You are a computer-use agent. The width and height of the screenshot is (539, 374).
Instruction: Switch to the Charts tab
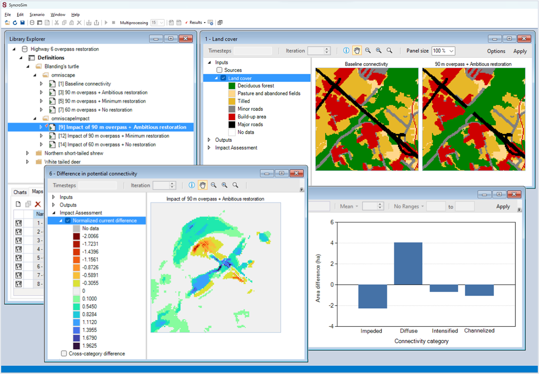[20, 192]
